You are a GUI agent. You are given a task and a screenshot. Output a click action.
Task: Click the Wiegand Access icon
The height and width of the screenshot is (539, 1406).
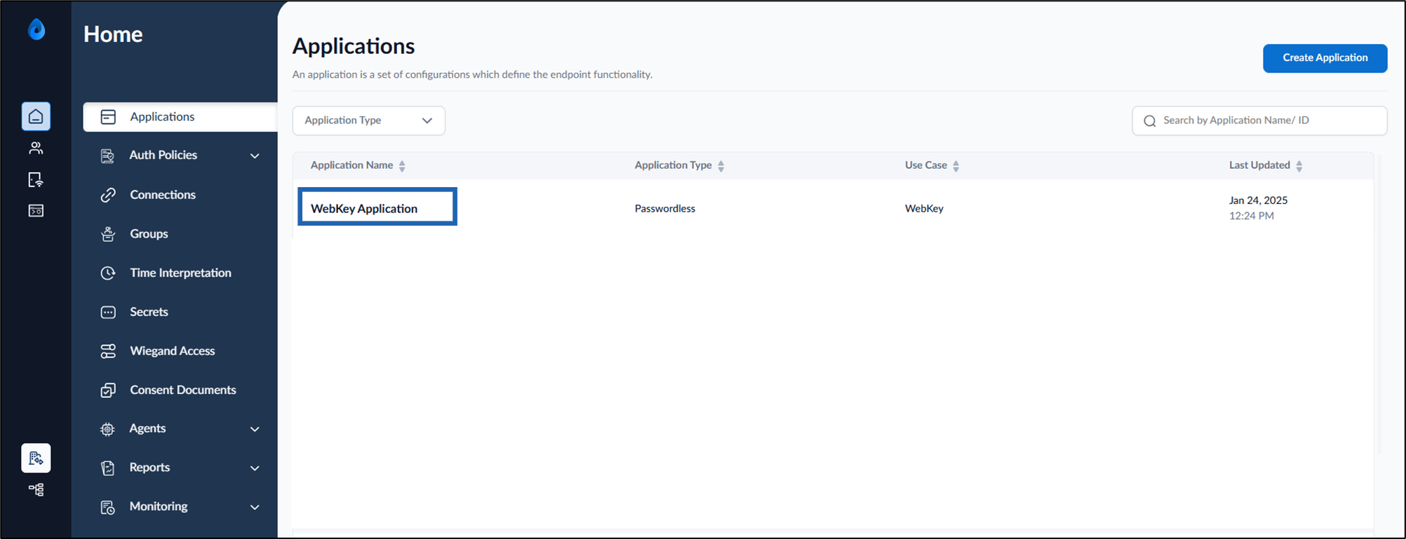pyautogui.click(x=108, y=351)
